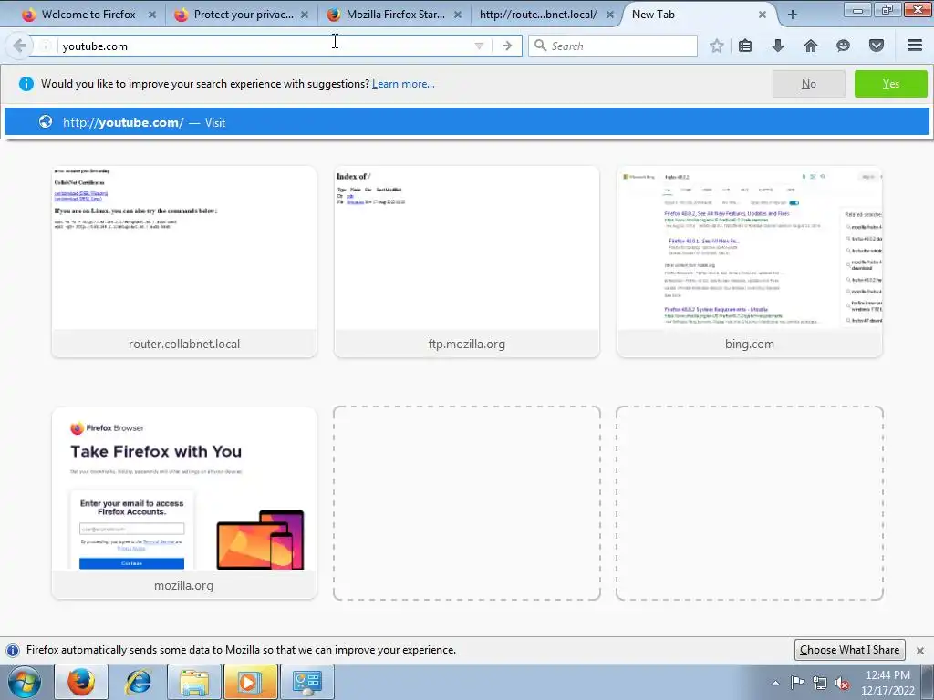Click the info icon in suggestions prompt

click(x=26, y=84)
